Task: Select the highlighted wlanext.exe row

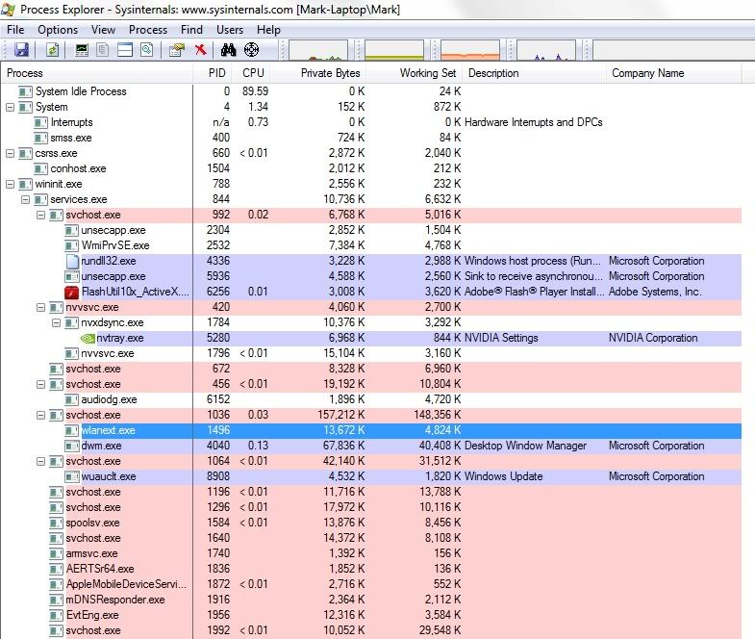Action: coord(370,430)
